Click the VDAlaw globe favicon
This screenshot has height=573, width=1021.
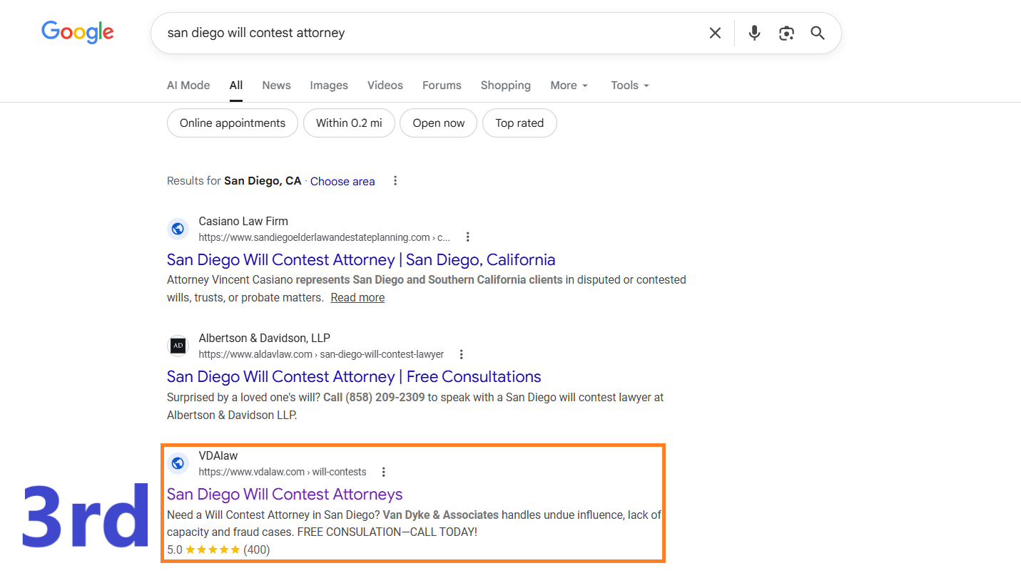click(178, 463)
